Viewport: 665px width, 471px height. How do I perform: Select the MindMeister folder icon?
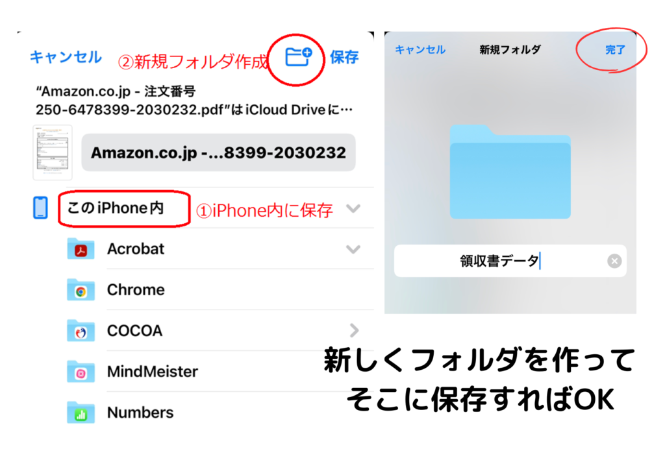pos(81,372)
